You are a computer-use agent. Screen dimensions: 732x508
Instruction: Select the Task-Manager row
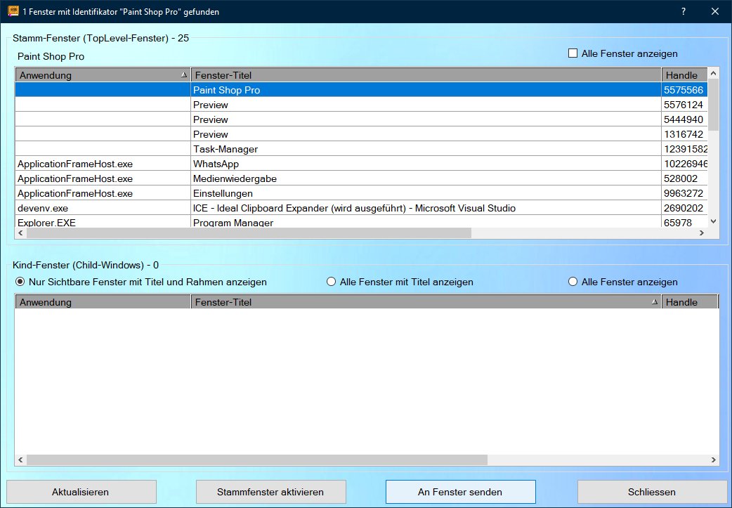tap(361, 149)
